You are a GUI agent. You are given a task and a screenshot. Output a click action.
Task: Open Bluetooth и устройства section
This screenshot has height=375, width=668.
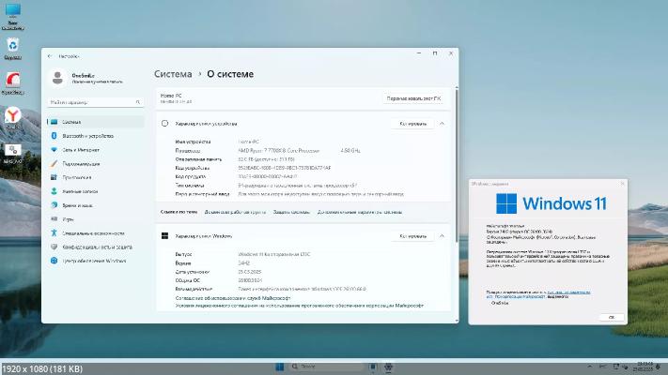coord(96,136)
